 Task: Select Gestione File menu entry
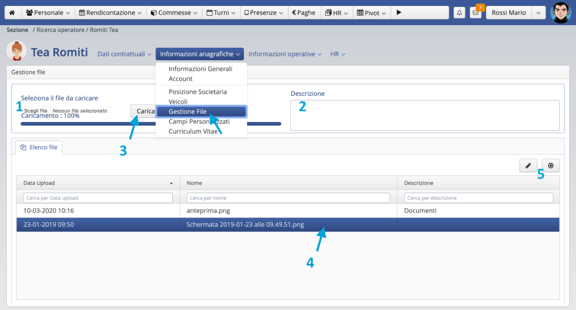pos(201,112)
